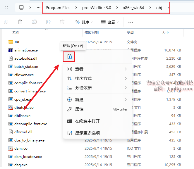Select the autobuildz.dll file icon
The image size is (194, 169).
11,58
